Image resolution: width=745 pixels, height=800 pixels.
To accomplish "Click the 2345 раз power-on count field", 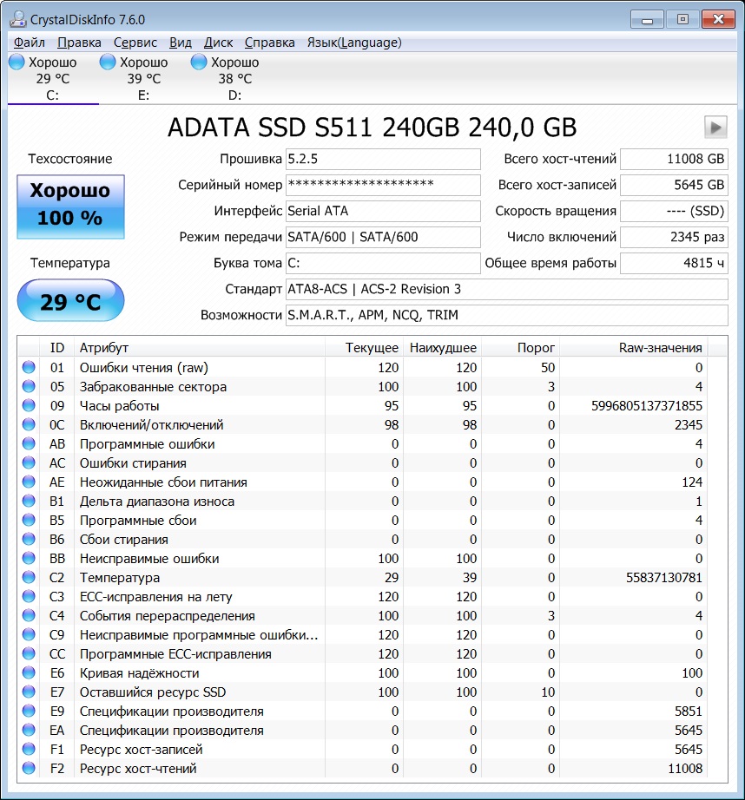I will click(674, 237).
